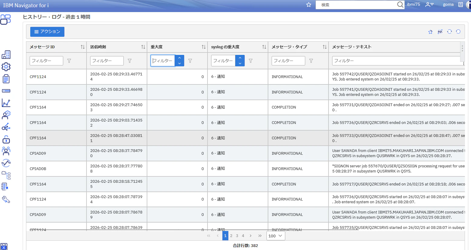Jump to last page double arrow
471x250 pixels.
pyautogui.click(x=260, y=236)
